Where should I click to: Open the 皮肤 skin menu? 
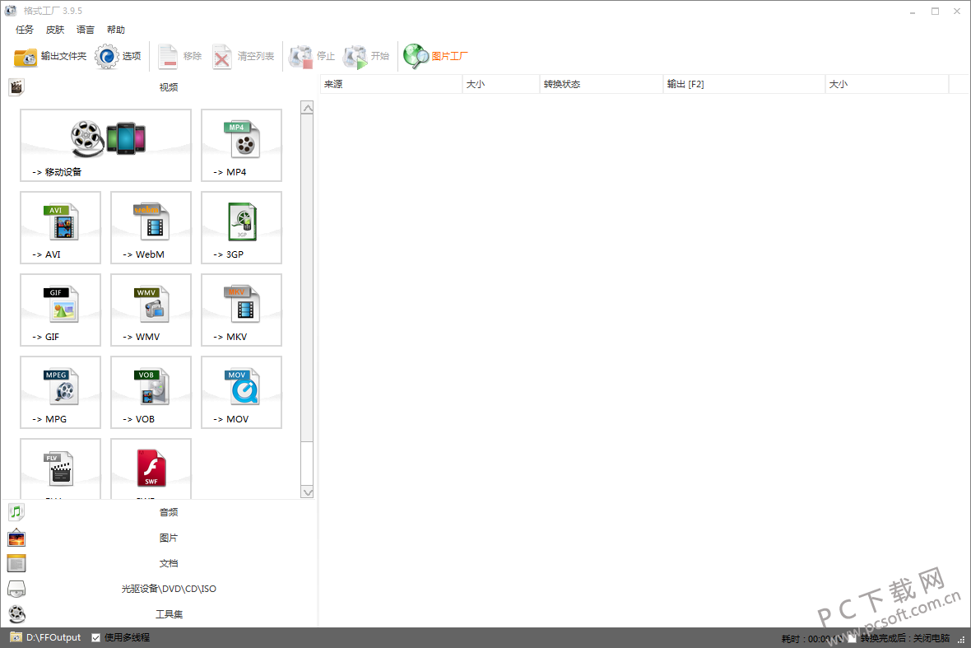tap(55, 30)
